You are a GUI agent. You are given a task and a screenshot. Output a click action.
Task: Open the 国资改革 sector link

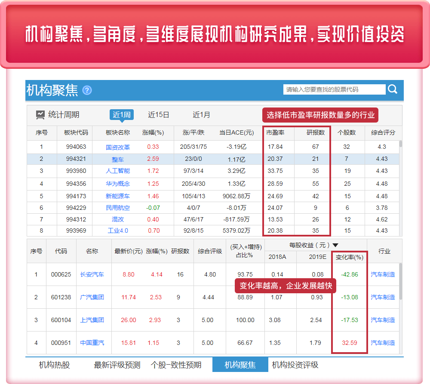click(x=118, y=147)
